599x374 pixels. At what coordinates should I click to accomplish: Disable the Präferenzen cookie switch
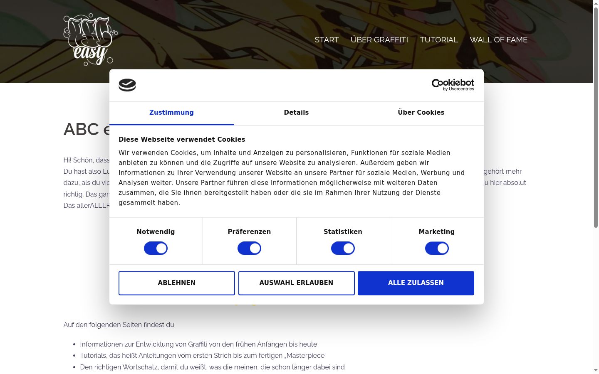pyautogui.click(x=249, y=249)
